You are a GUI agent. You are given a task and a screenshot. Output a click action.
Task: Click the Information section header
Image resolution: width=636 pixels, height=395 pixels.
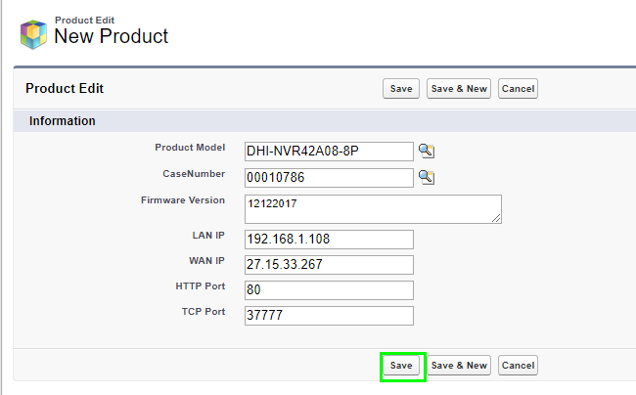(x=63, y=121)
